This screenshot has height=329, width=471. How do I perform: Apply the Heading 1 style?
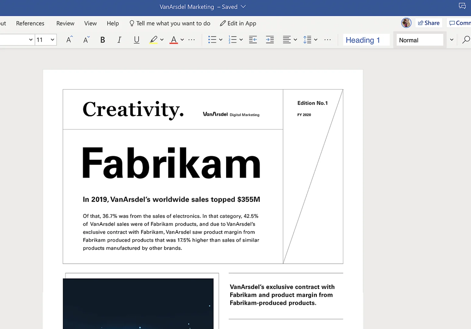point(366,40)
